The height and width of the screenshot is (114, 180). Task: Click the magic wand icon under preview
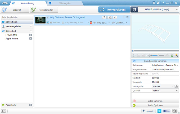pos(177,55)
